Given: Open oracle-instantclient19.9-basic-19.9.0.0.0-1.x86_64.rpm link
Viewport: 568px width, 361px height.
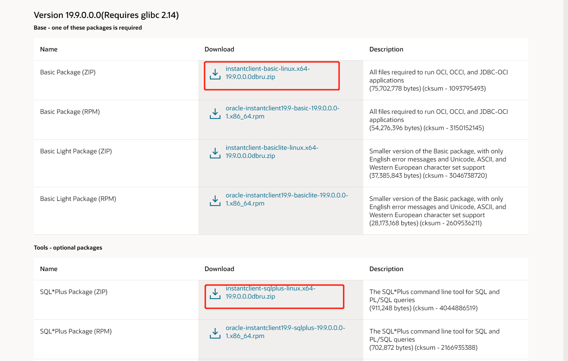Looking at the screenshot, I should point(282,112).
